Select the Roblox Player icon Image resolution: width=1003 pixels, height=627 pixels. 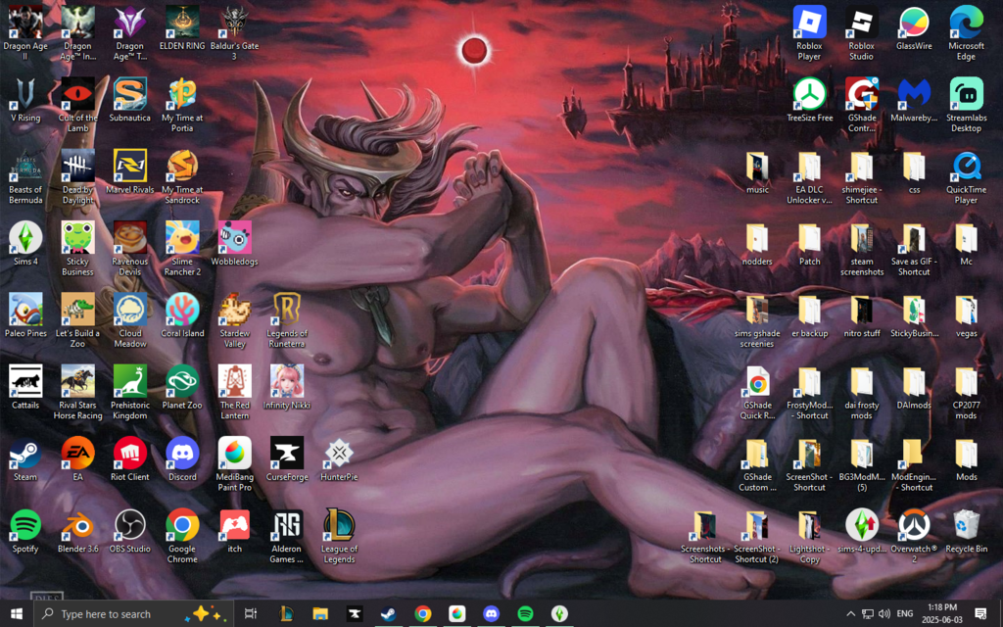tap(810, 33)
